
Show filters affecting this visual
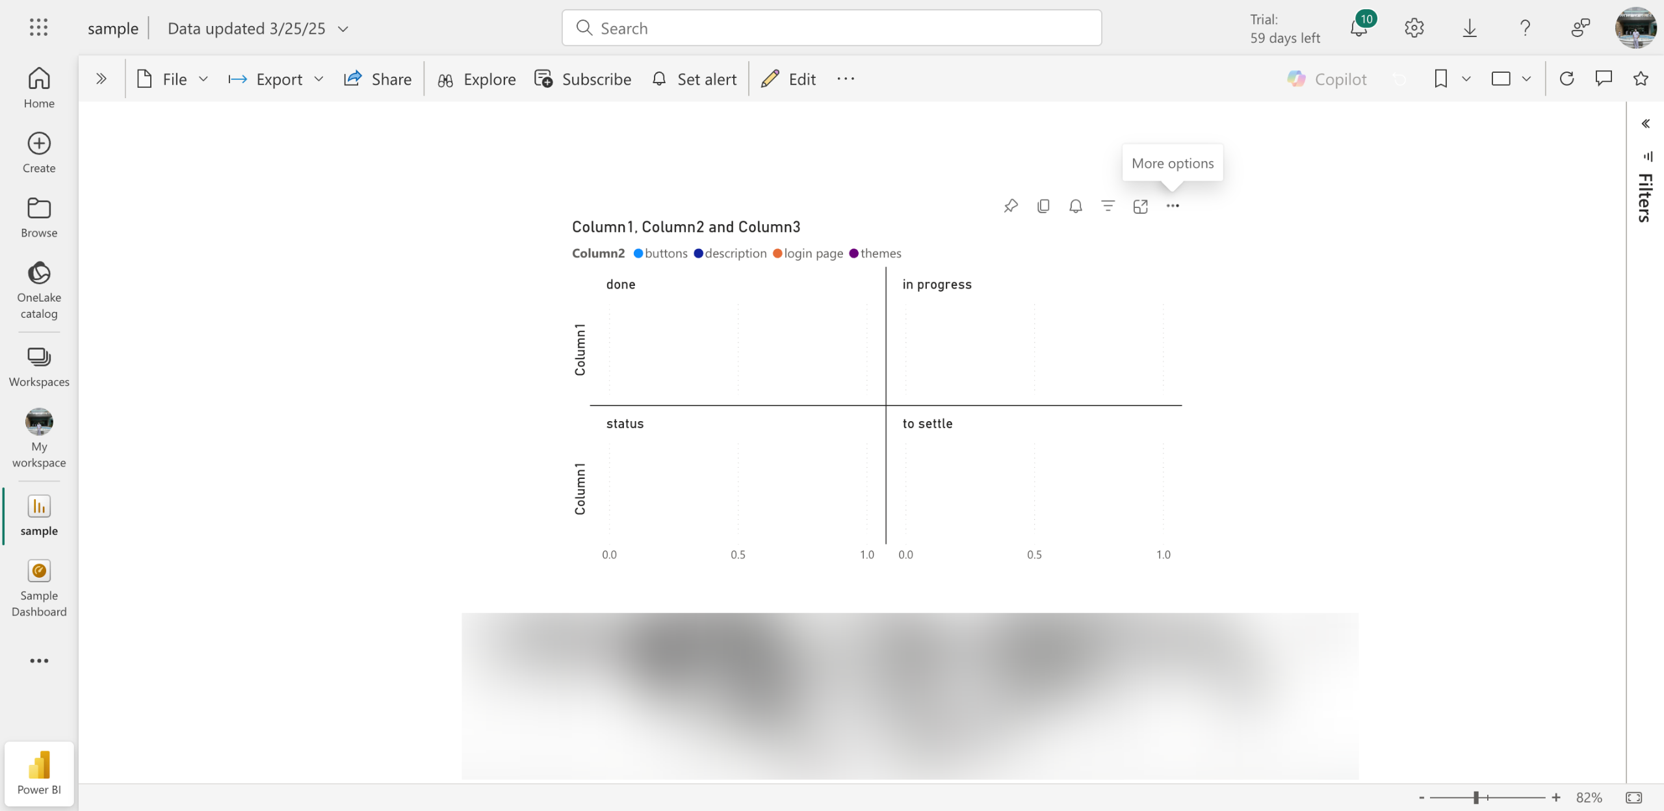[x=1108, y=206]
